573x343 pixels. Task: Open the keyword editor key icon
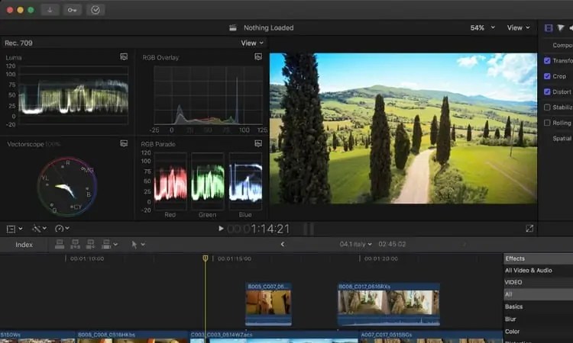tap(72, 10)
